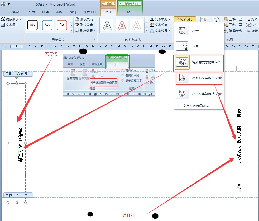The height and width of the screenshot is (221, 259).
Task: Open 形状轮廓 shape outline dropdown
Action: [x=85, y=25]
